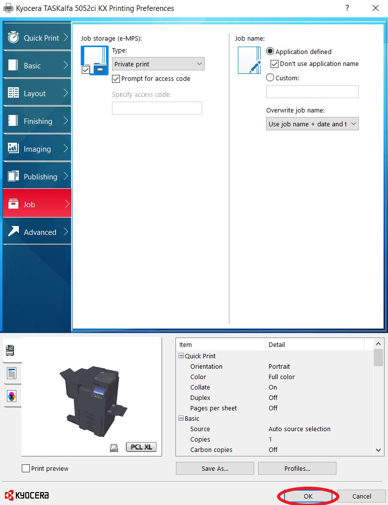Click the Cancel button

click(361, 496)
